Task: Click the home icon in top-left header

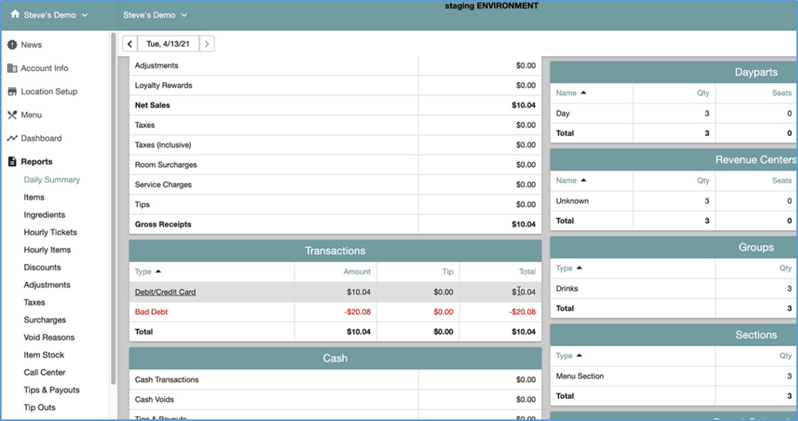Action: coord(15,15)
